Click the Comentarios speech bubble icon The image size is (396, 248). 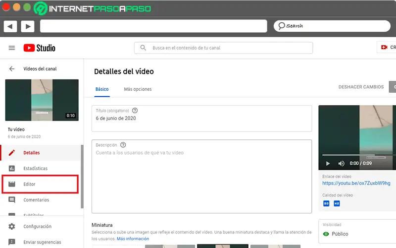(x=11, y=200)
